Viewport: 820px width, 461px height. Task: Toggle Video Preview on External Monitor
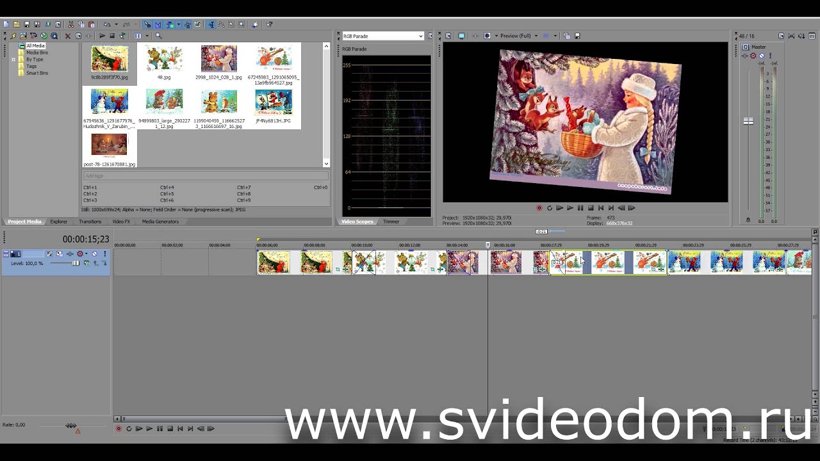click(461, 36)
